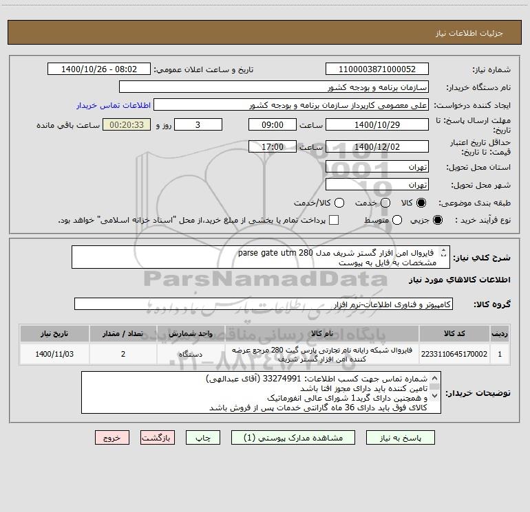Image resolution: width=530 pixels, height=512 pixels.
Task: Click the کد کالا column header
Action: pos(454,334)
